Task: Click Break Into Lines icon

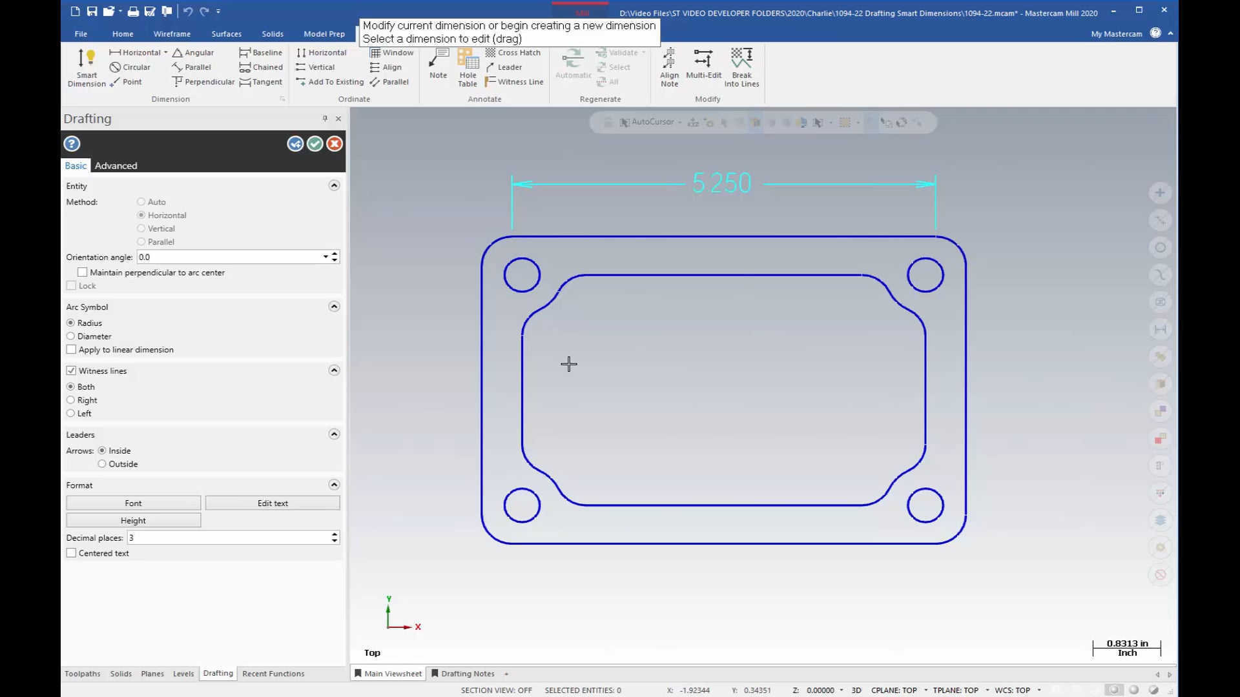Action: 741,59
